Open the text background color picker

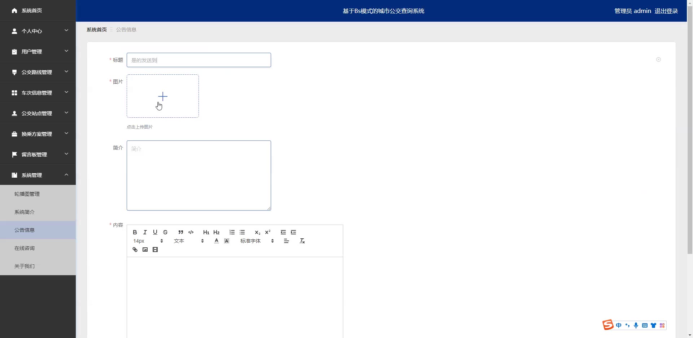pos(227,241)
